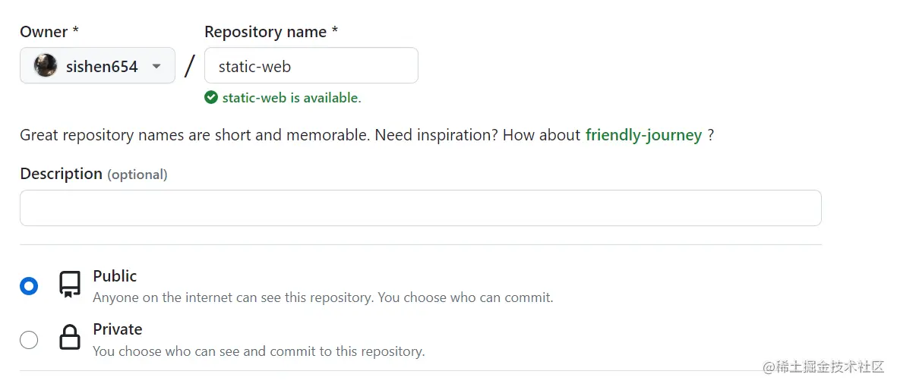The height and width of the screenshot is (387, 897).
Task: Click the slash separator between owner and name
Action: [x=190, y=66]
